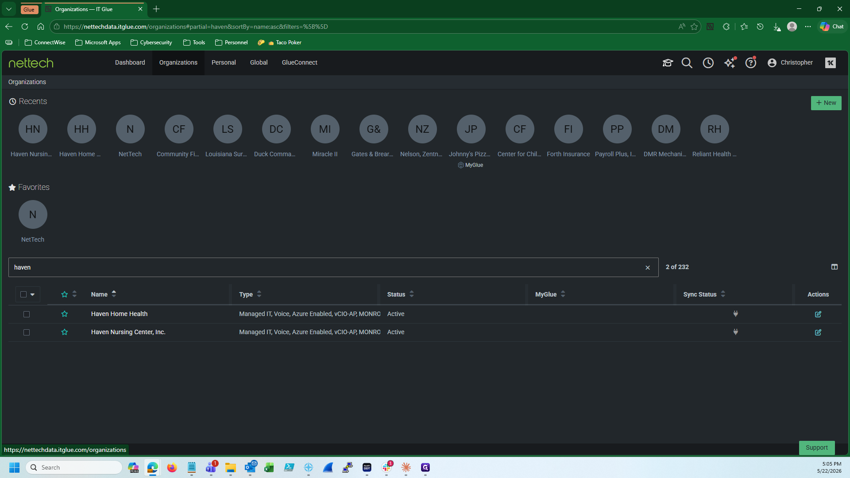850x478 pixels.
Task: Check the select-all checkbox in table header
Action: [23, 294]
